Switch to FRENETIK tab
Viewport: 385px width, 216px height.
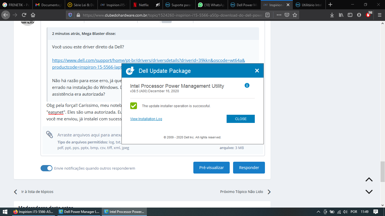16,5
